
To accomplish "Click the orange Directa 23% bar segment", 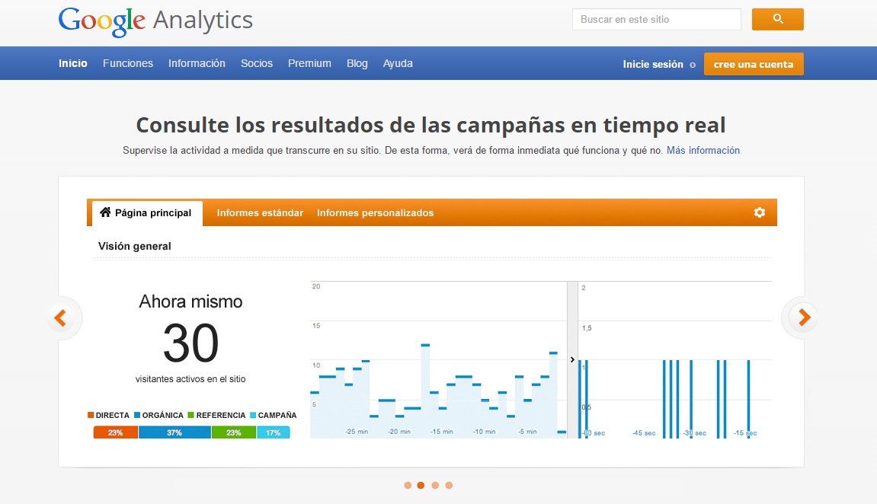I will click(x=116, y=432).
